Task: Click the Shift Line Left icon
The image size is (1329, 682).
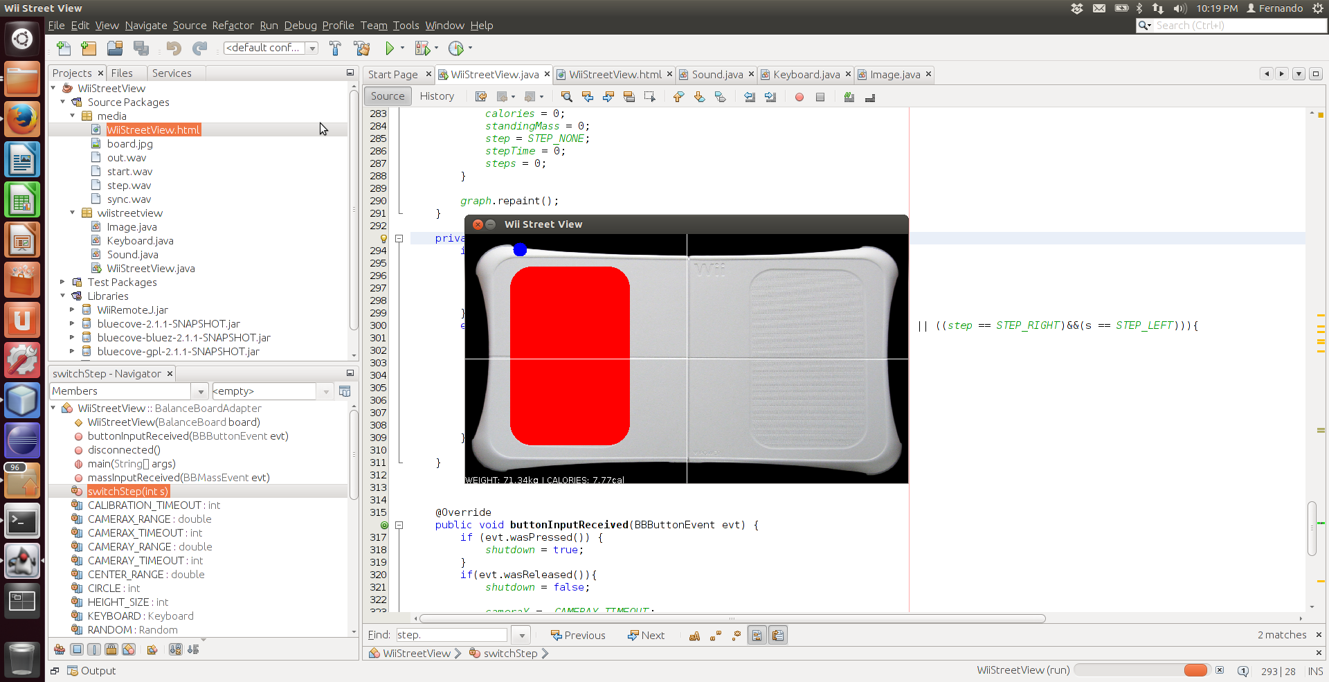Action: 749,96
